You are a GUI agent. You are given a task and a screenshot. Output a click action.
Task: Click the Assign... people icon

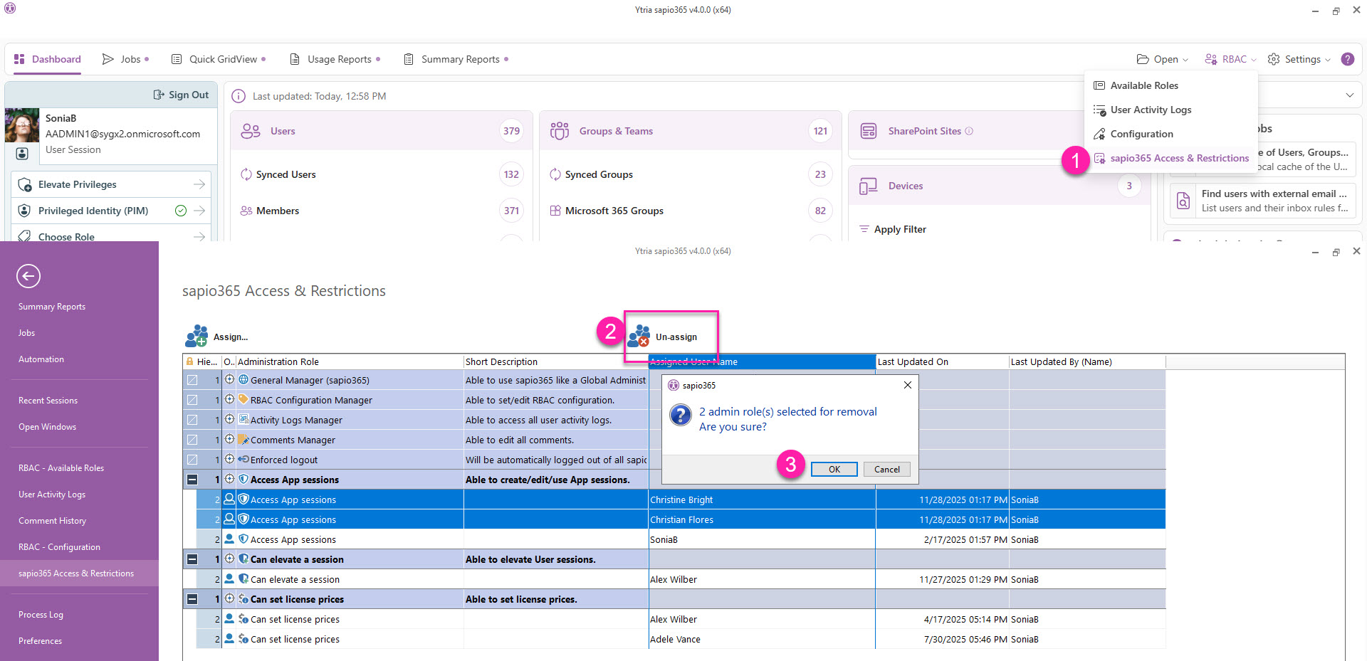pyautogui.click(x=197, y=336)
